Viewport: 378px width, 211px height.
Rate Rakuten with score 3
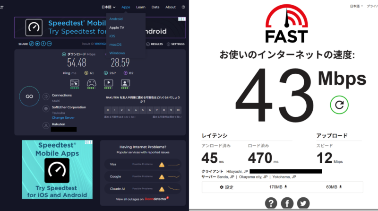tap(129, 110)
